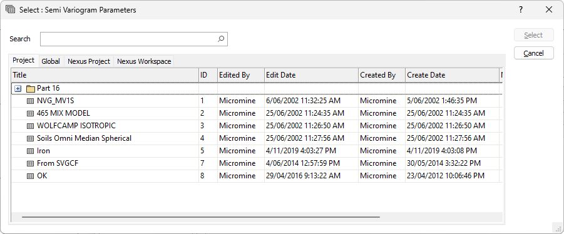Click the Part 16 folder icon

tap(30, 88)
